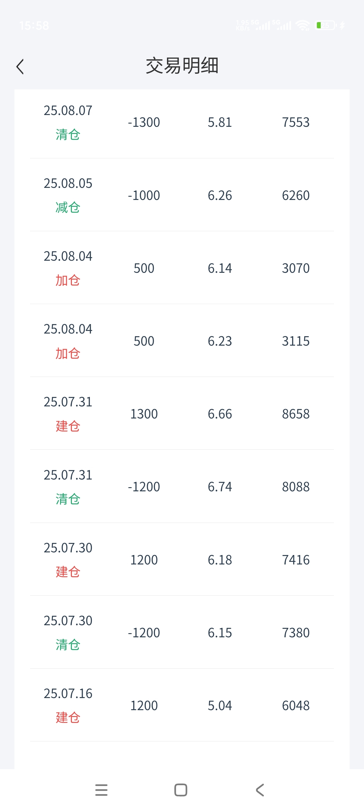
Task: Tap the 15:58 clock in status bar
Action: [34, 25]
